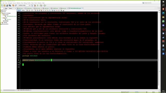
Task: Start macro recording with the red circle icon
Action: click(x=57, y=10)
